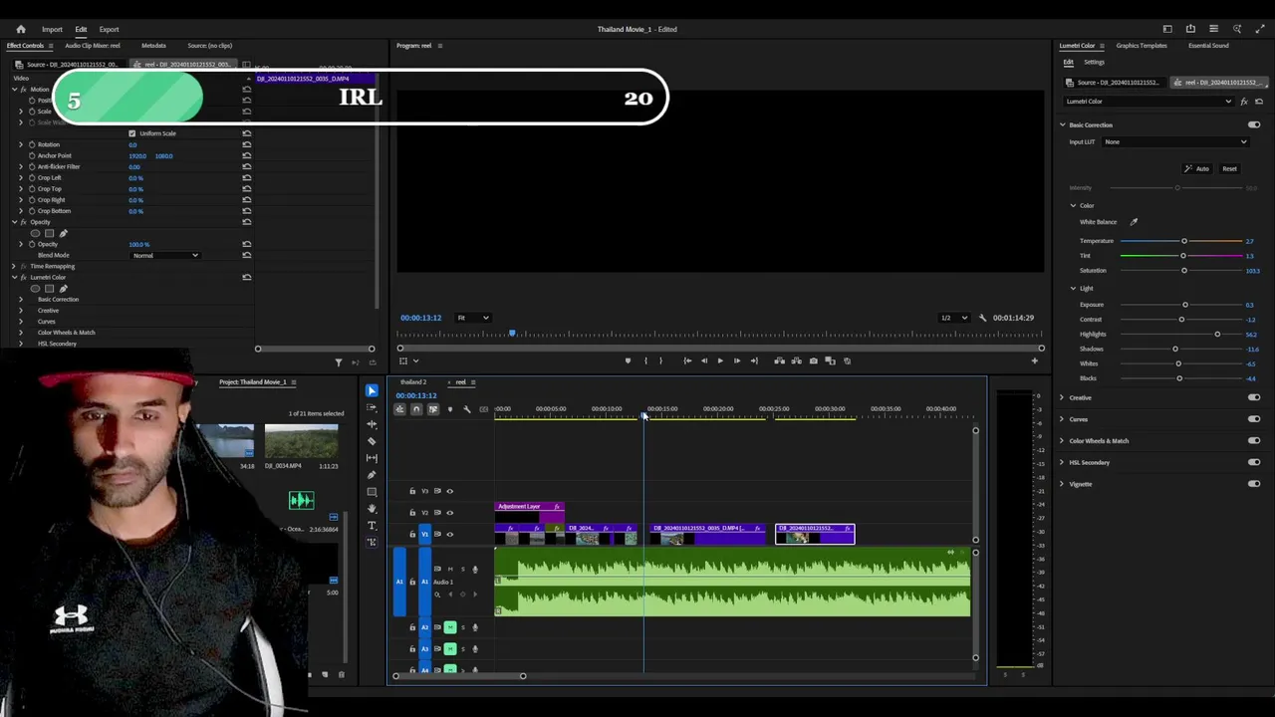This screenshot has width=1275, height=717.
Task: Click the Saturation slider handle
Action: (x=1184, y=271)
